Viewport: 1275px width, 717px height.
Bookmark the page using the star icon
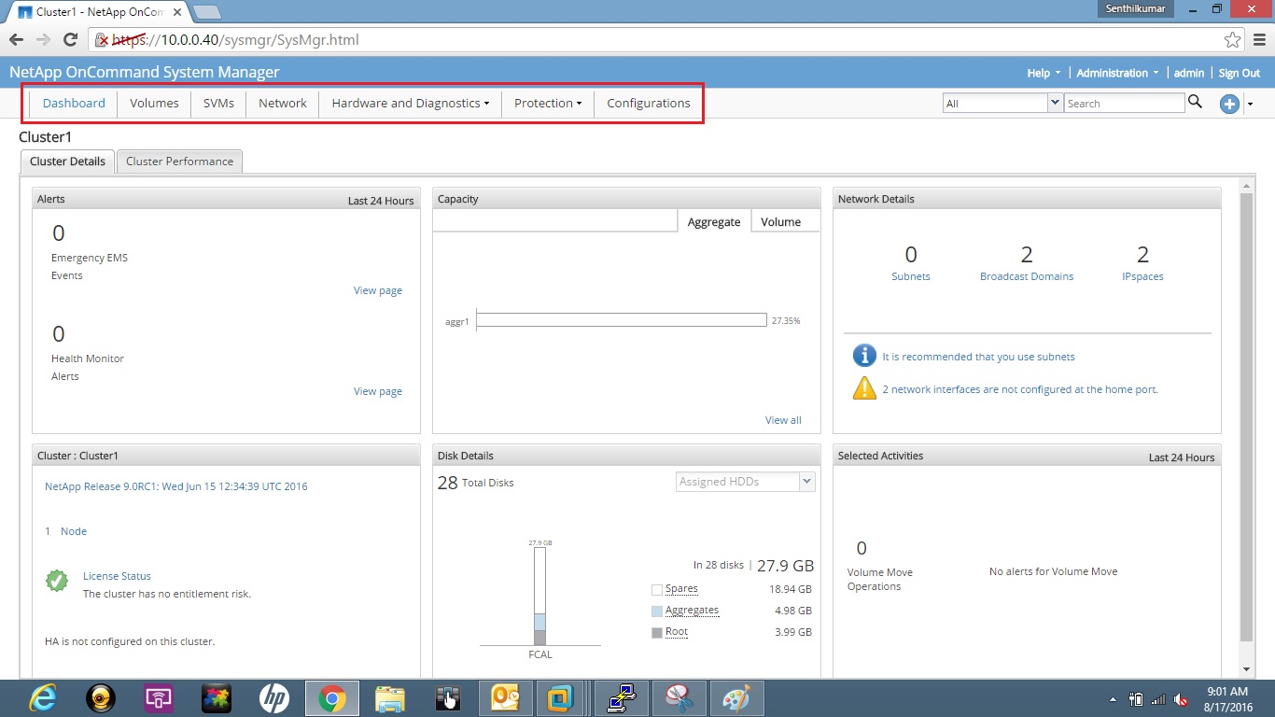point(1233,40)
